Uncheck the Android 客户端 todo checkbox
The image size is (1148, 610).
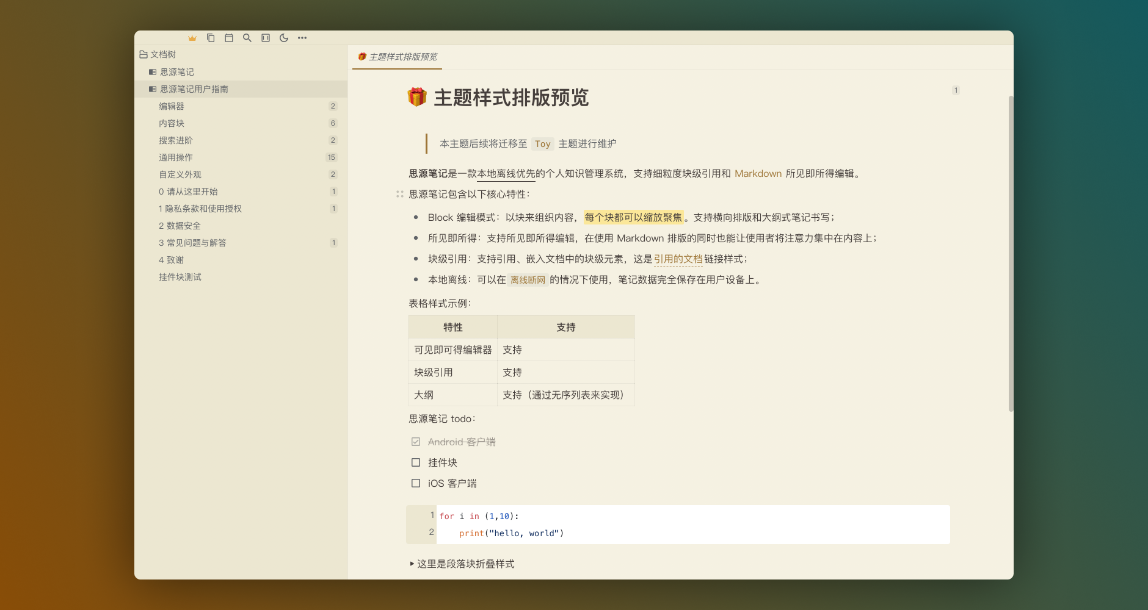[x=416, y=442]
